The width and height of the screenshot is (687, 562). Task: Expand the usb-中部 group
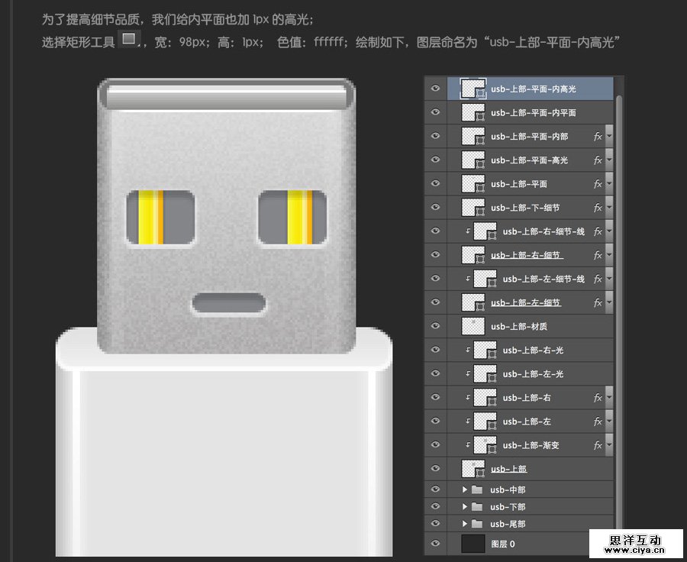(x=466, y=489)
